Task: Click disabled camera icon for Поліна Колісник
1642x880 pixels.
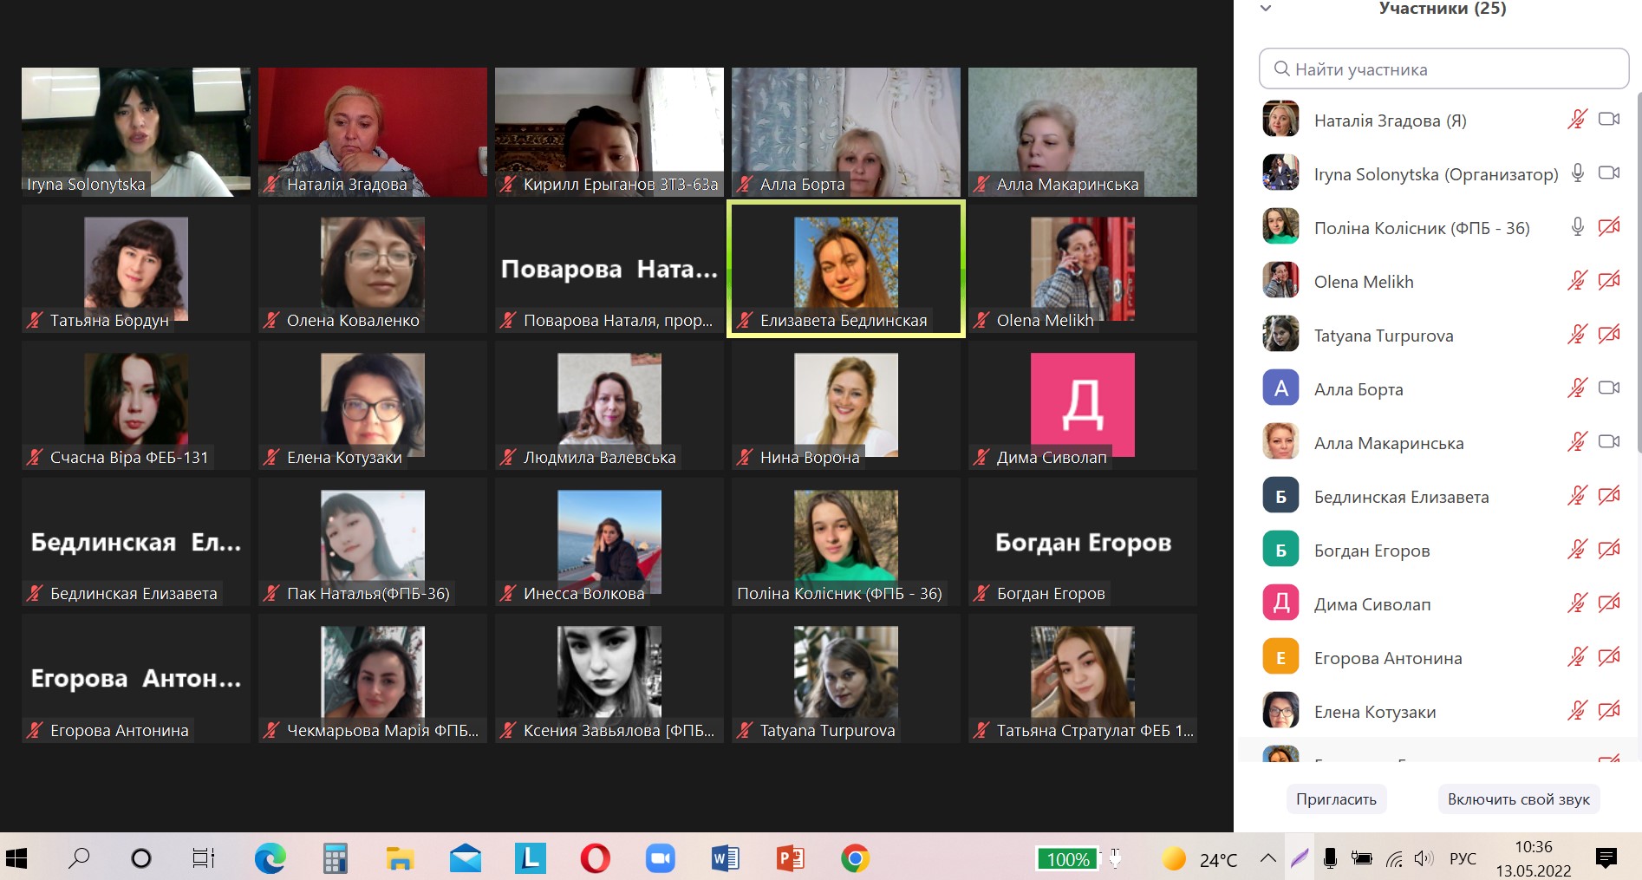Action: click(1609, 227)
